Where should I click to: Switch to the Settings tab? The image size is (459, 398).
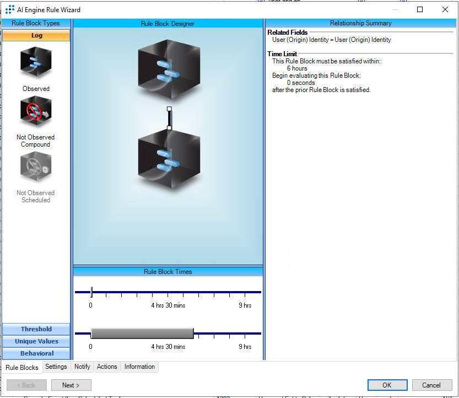56,367
